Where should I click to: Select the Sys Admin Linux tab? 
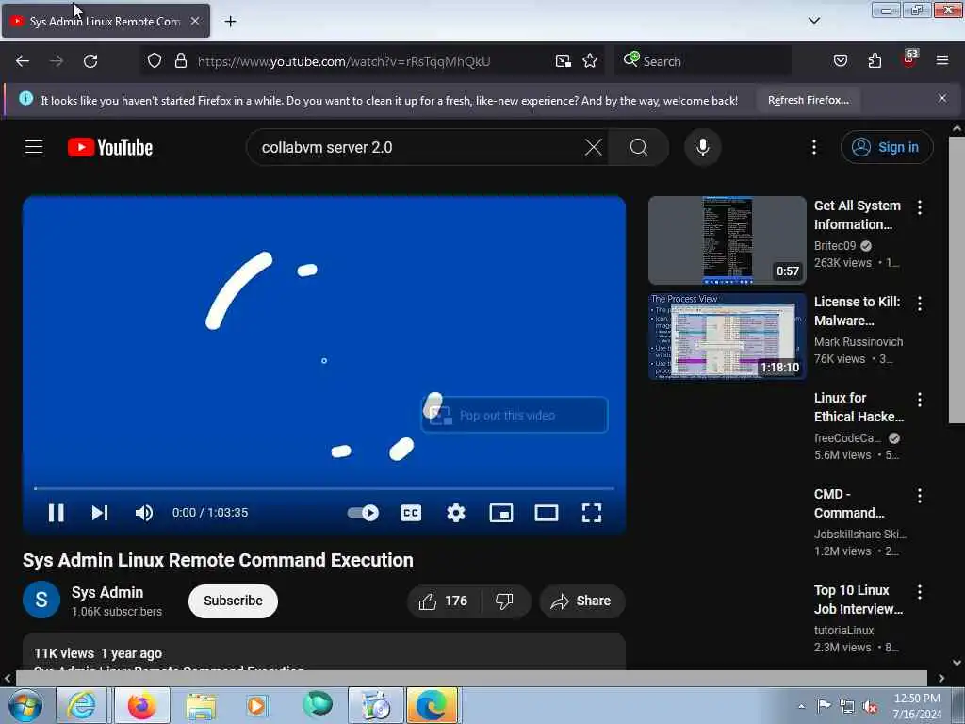(x=106, y=22)
